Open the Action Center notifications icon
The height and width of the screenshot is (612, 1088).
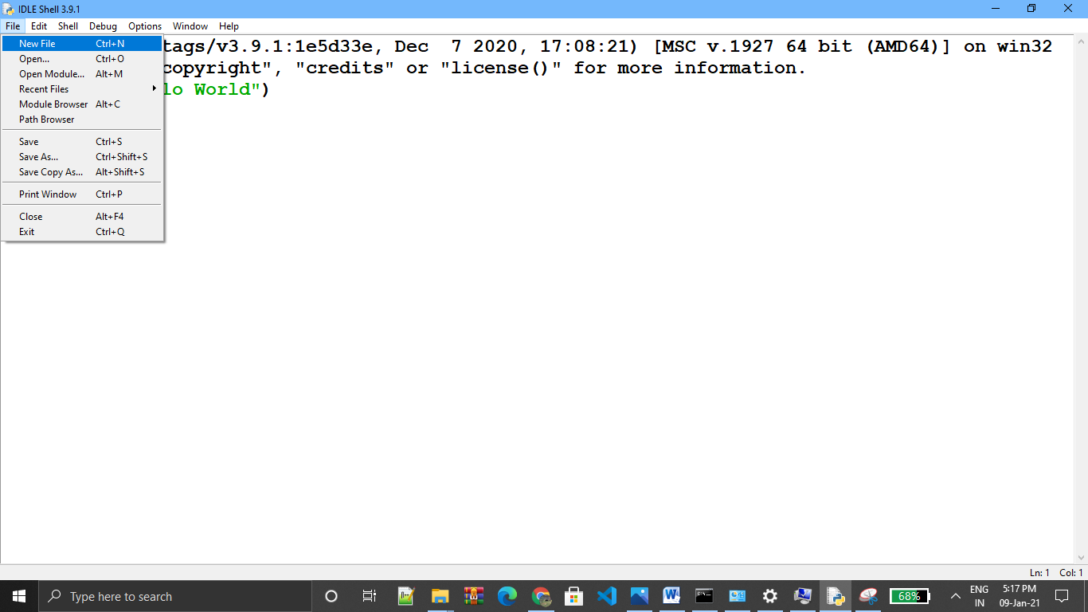tap(1061, 596)
